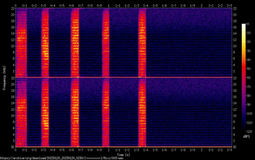Click the dBFS color scale bar
The width and height of the screenshot is (255, 160).
[x=244, y=77]
